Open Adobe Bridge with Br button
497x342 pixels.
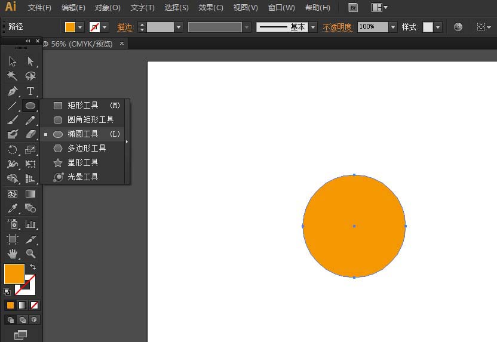tap(353, 8)
